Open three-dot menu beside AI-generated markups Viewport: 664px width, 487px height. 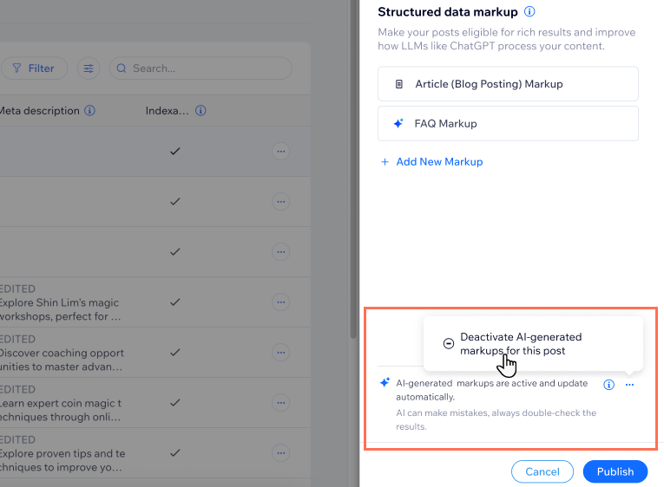(x=629, y=385)
